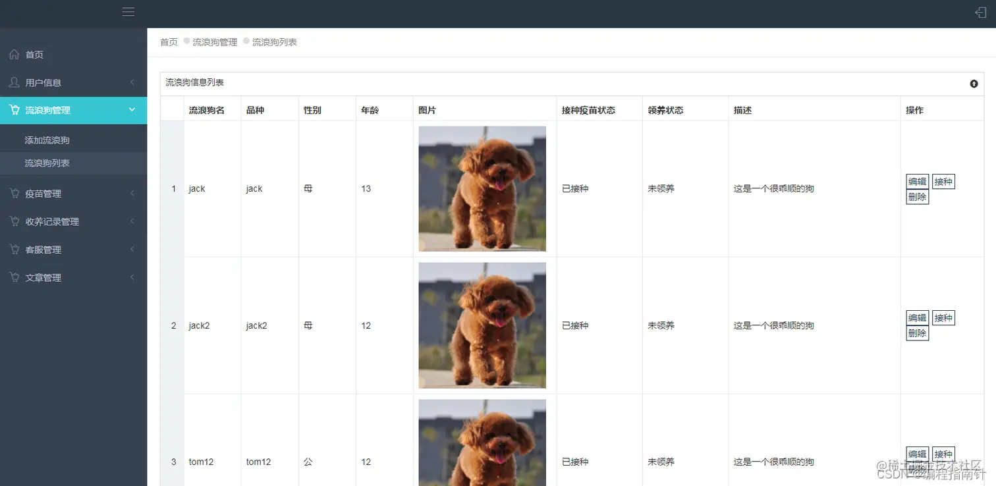The width and height of the screenshot is (996, 486).
Task: Click 接种 button for tom12 row
Action: click(x=943, y=454)
